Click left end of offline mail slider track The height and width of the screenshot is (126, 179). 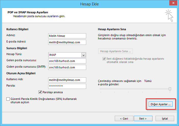coord(101,89)
